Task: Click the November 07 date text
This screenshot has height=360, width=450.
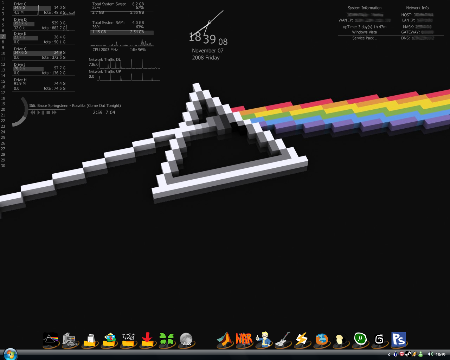Action: click(x=208, y=51)
